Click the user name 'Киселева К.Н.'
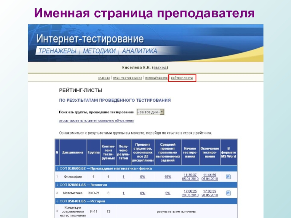 pos(136,68)
